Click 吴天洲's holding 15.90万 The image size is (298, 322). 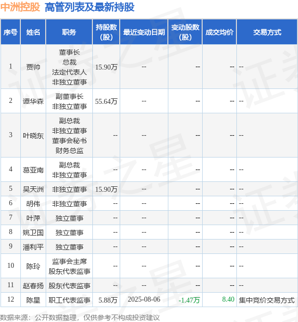[x=106, y=189]
